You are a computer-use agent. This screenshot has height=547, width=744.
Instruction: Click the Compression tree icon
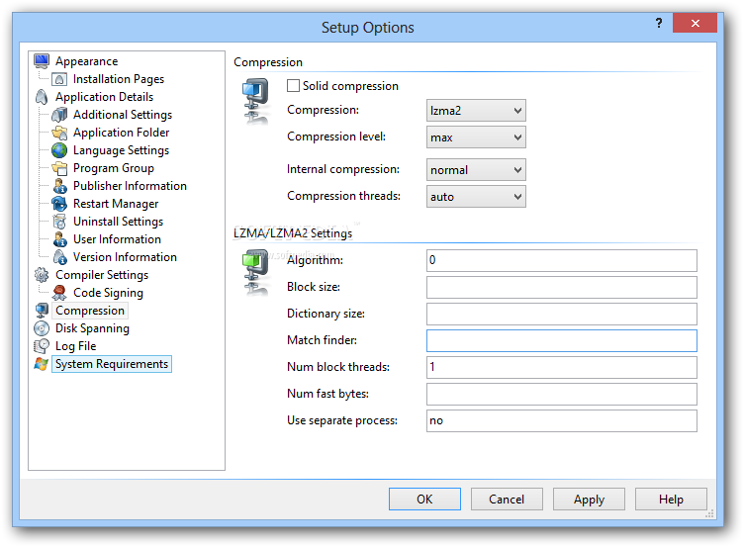(42, 311)
